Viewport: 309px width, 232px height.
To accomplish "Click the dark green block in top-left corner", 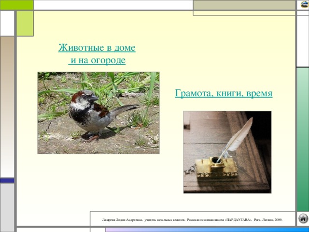I will [16, 5].
